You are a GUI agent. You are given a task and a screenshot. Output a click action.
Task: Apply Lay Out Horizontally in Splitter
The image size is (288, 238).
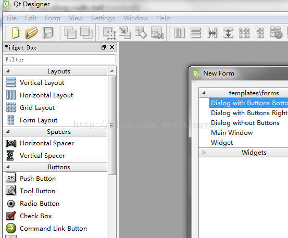(212, 33)
